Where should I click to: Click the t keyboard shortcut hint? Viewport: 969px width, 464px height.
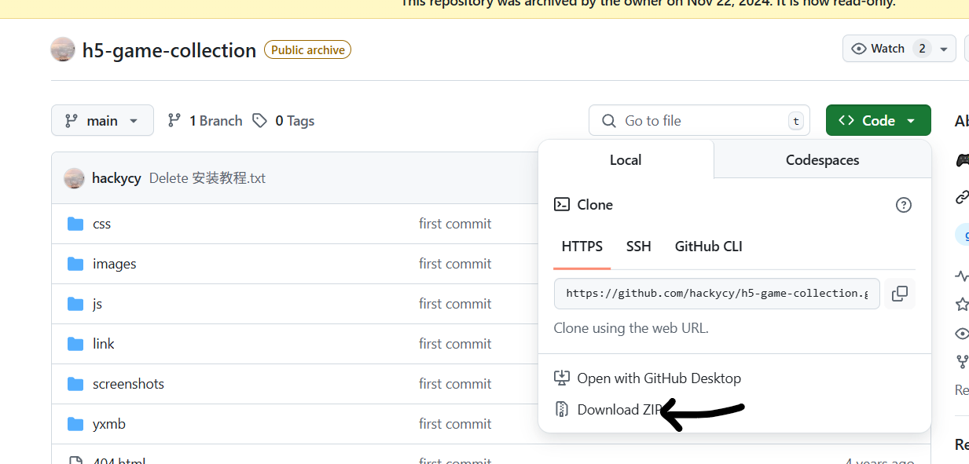point(796,121)
